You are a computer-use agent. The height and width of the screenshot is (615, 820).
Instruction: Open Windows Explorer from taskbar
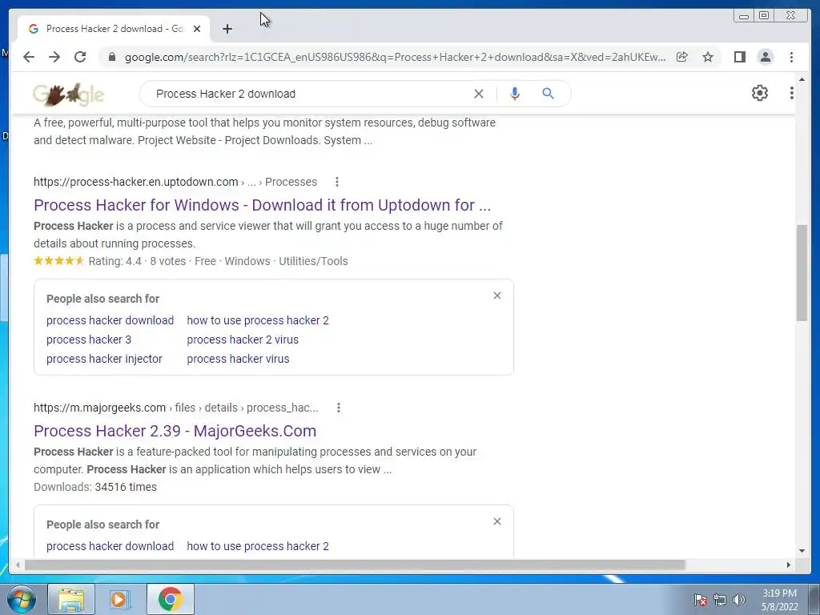click(71, 599)
